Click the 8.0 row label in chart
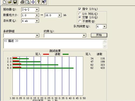 point(9,68)
